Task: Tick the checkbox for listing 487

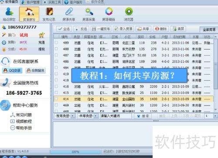Action: [56, 55]
